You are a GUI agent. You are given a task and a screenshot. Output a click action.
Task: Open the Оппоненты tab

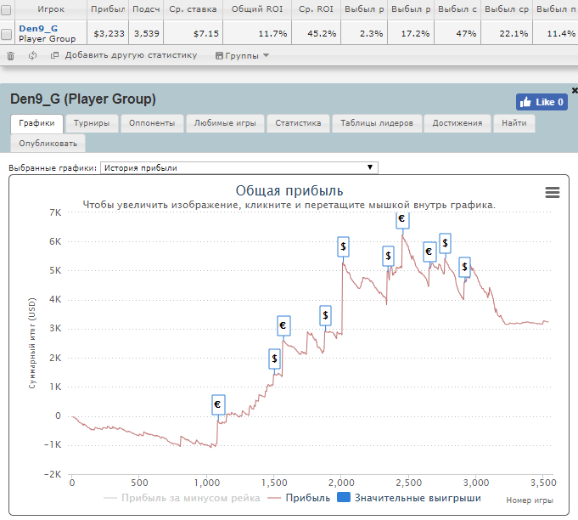tap(152, 123)
